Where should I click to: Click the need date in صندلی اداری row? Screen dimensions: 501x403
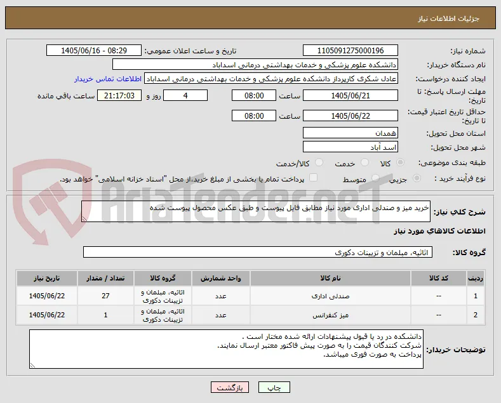click(47, 296)
